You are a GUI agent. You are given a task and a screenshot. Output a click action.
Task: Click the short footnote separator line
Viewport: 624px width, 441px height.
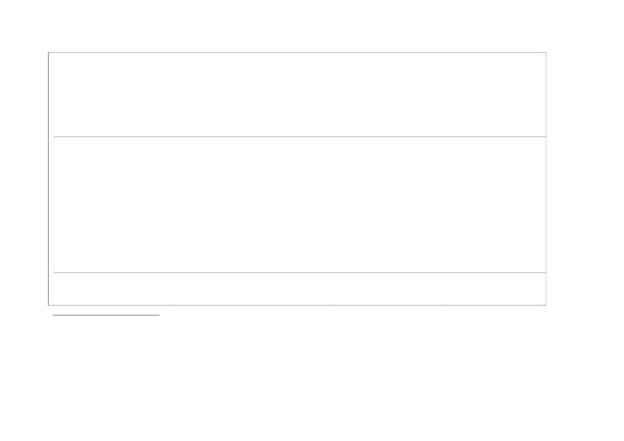106,315
